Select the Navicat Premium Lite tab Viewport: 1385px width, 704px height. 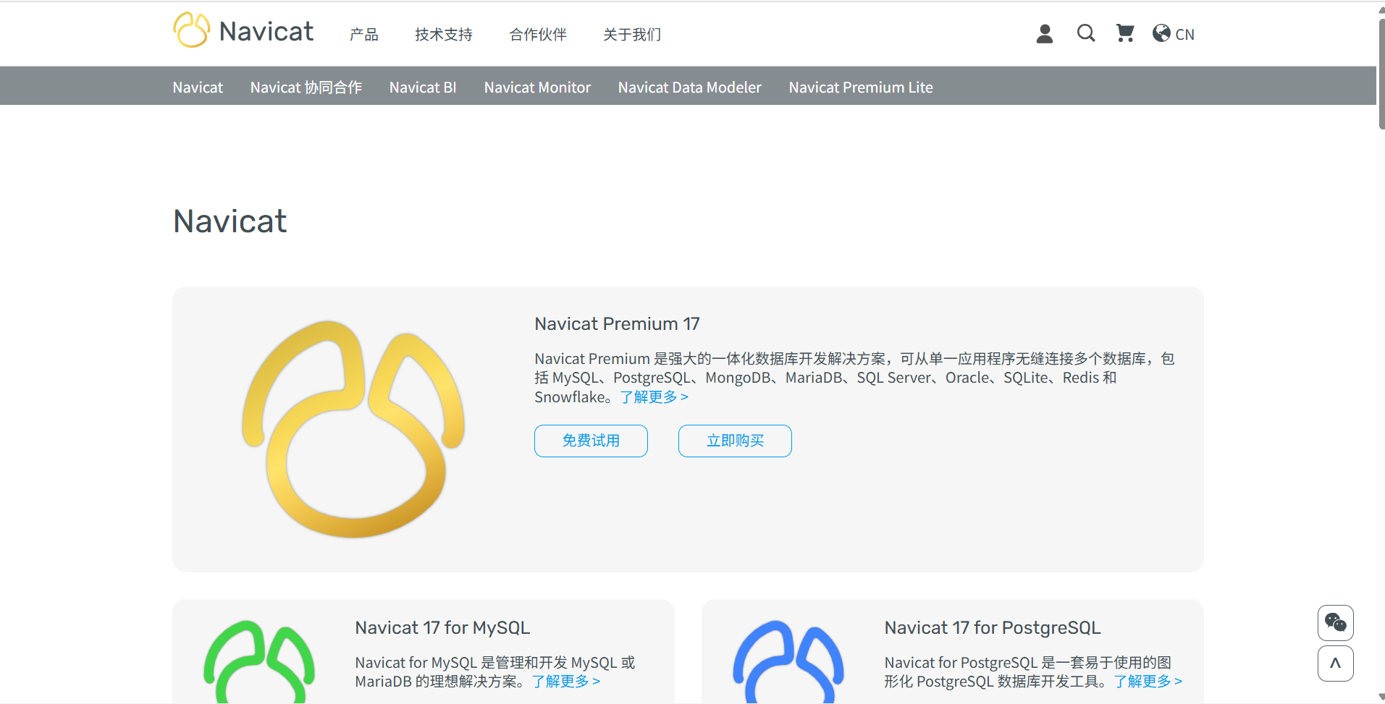click(x=861, y=88)
